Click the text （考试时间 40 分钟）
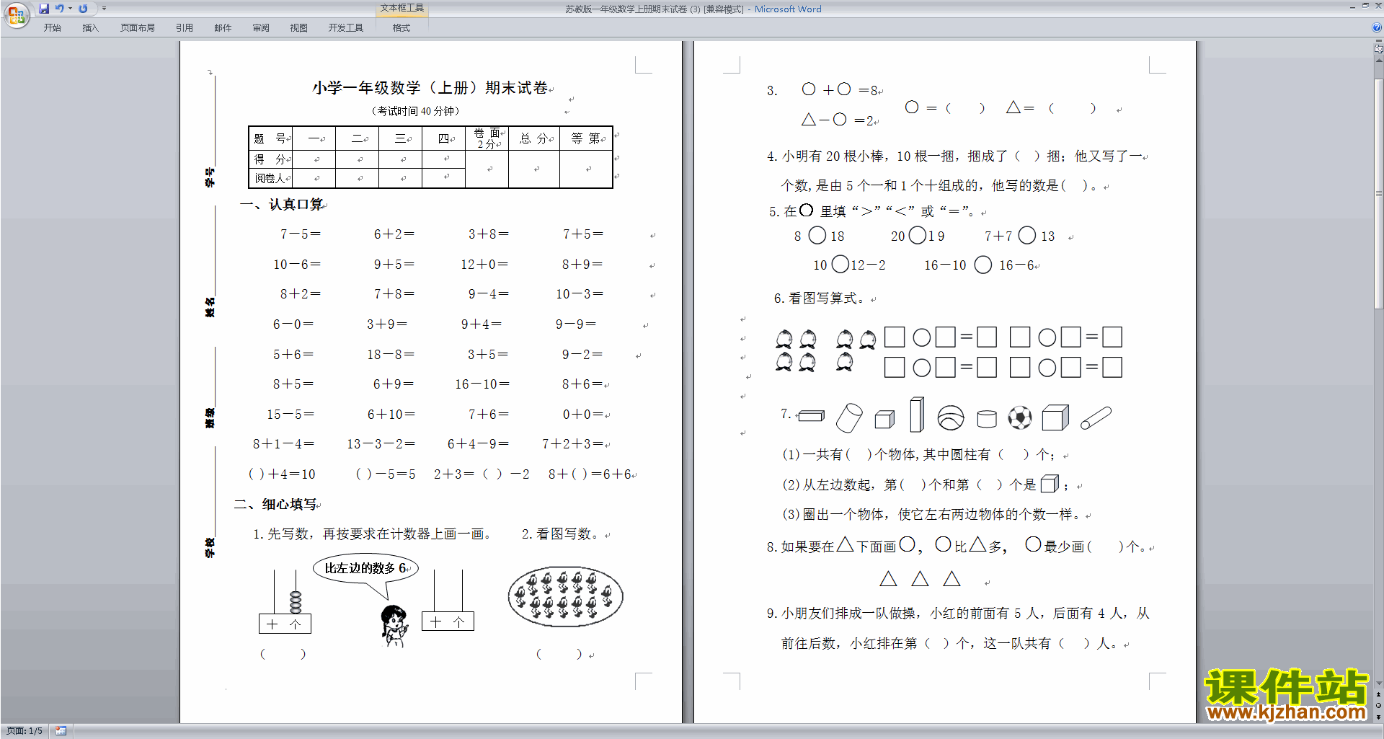 point(416,111)
